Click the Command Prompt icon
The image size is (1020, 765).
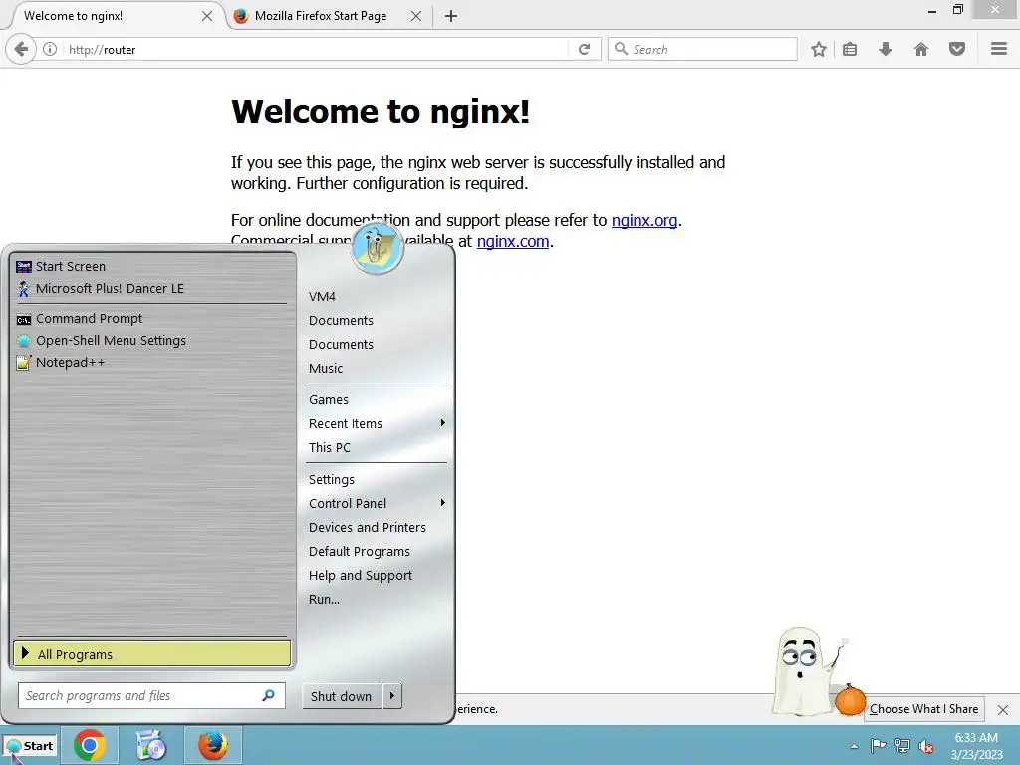click(x=24, y=319)
